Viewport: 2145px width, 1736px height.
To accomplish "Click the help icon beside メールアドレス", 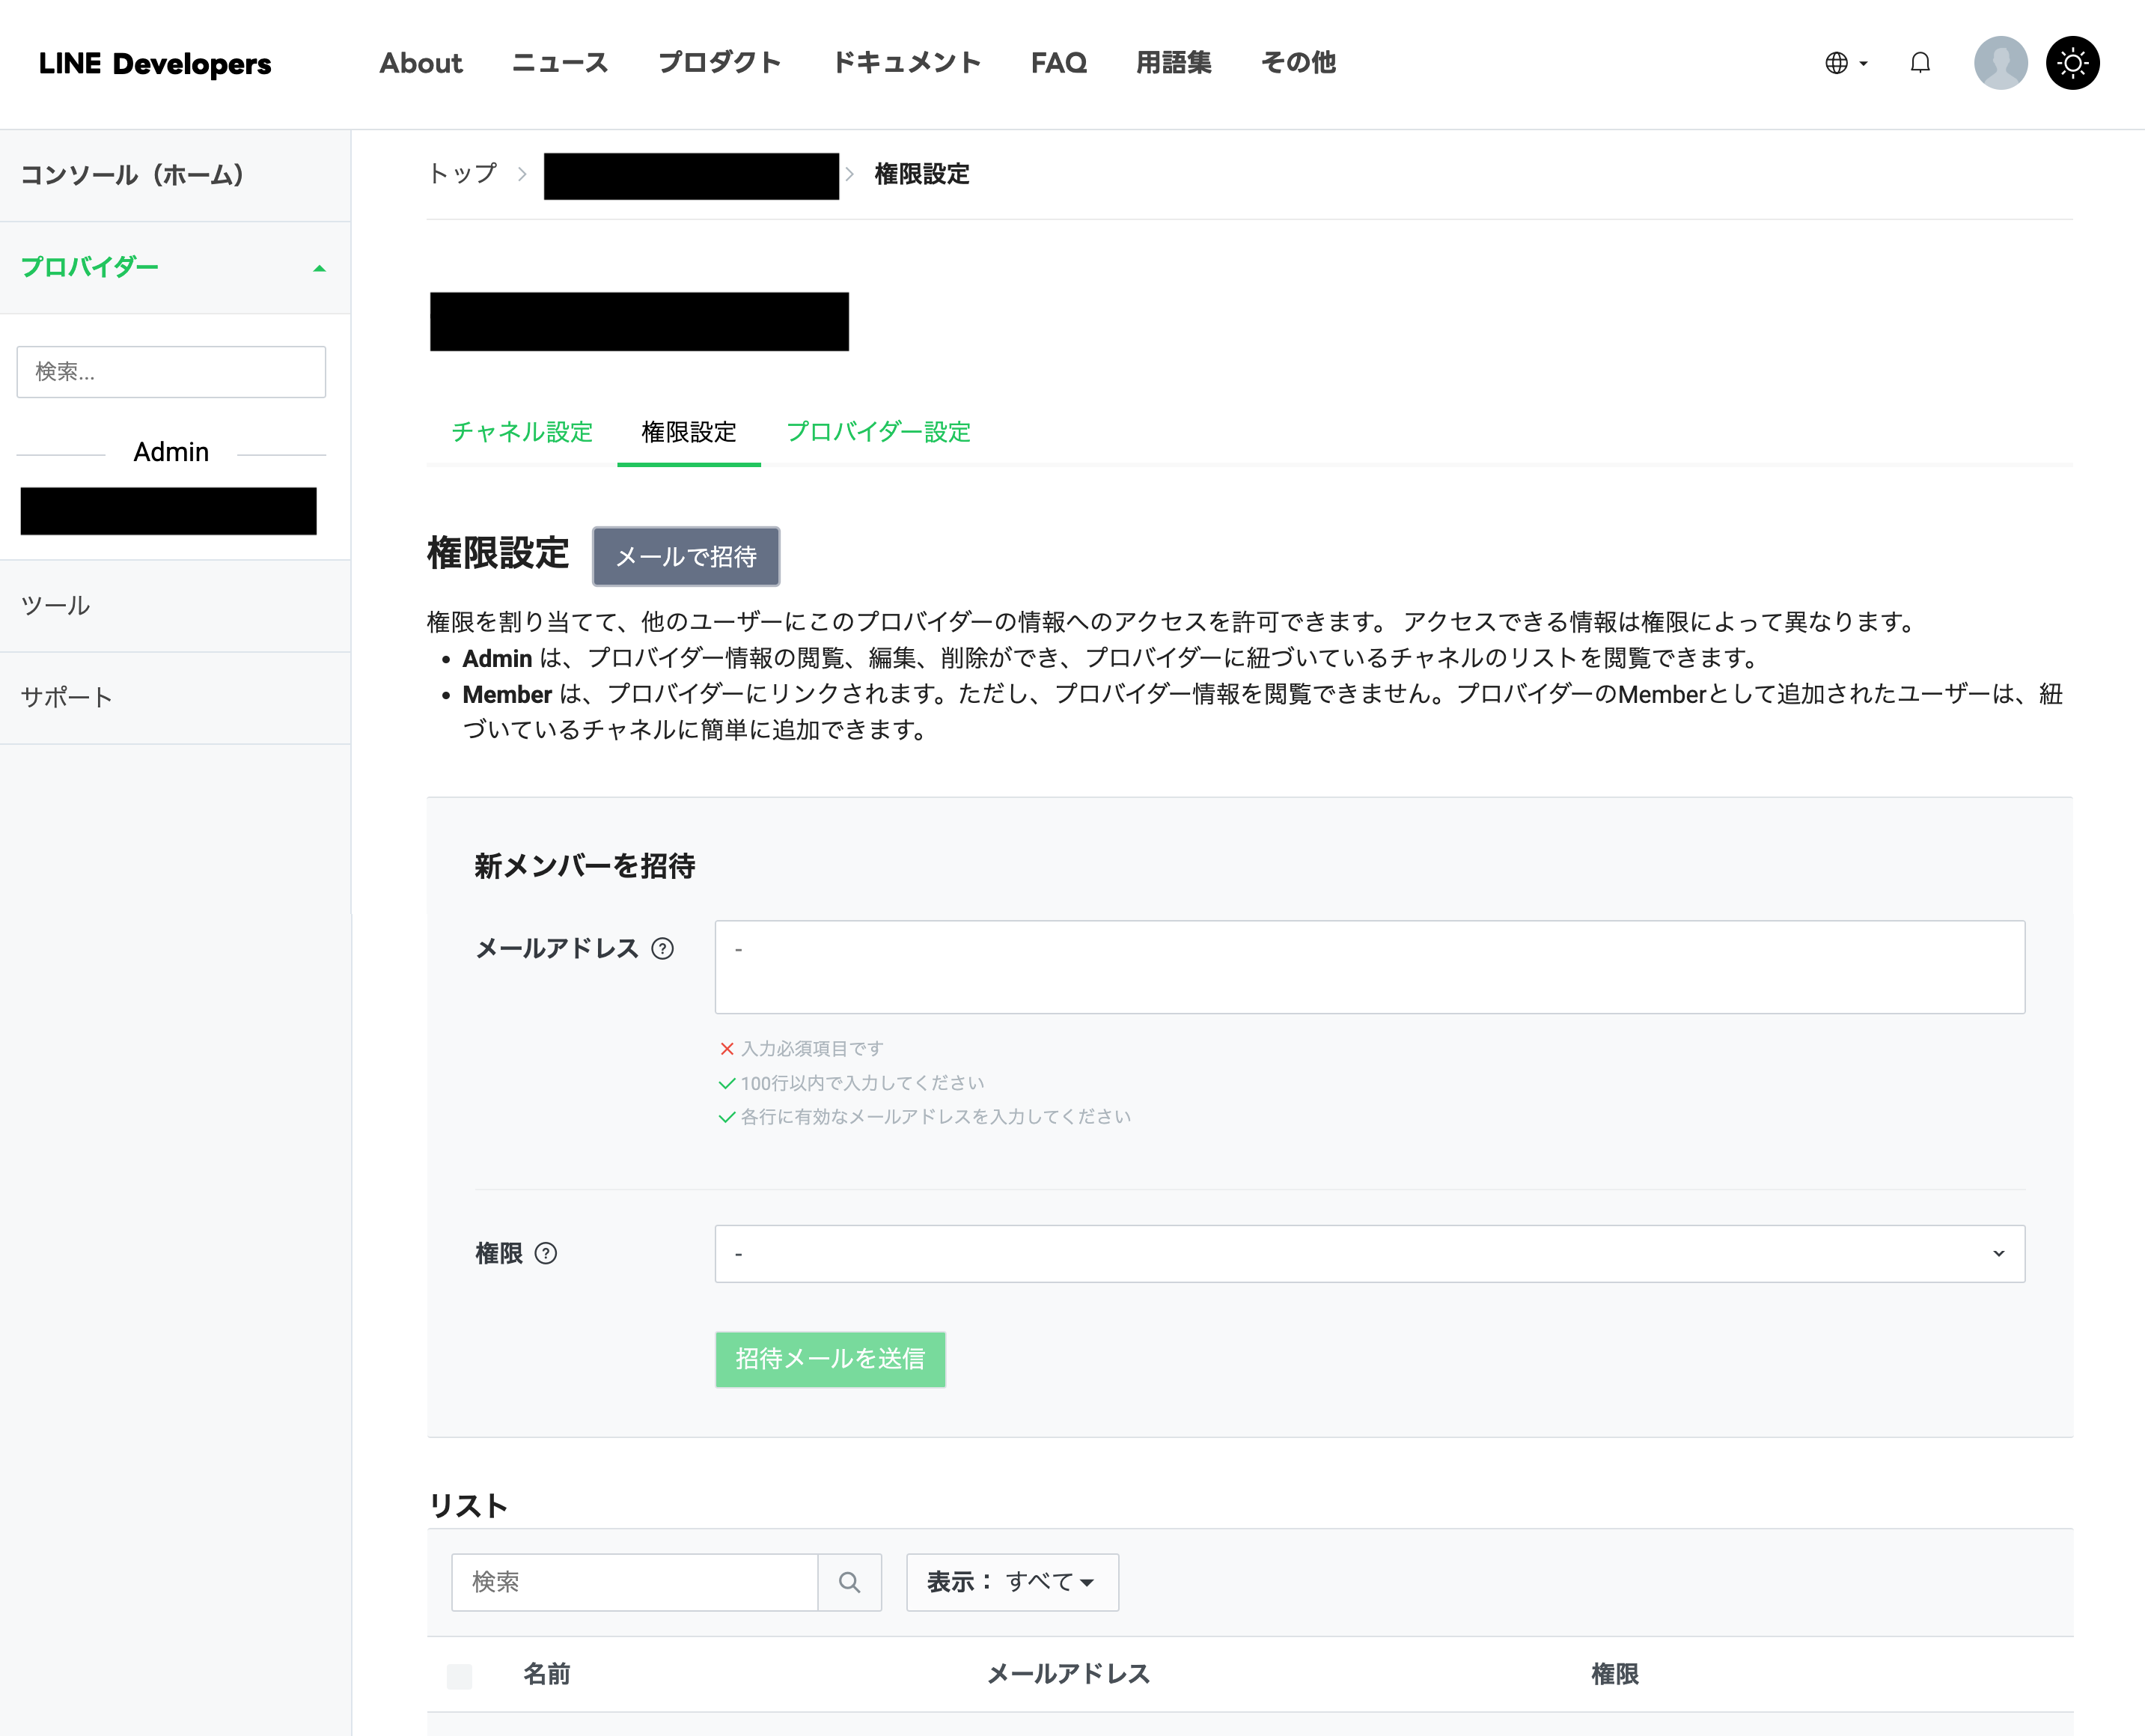I will point(662,948).
